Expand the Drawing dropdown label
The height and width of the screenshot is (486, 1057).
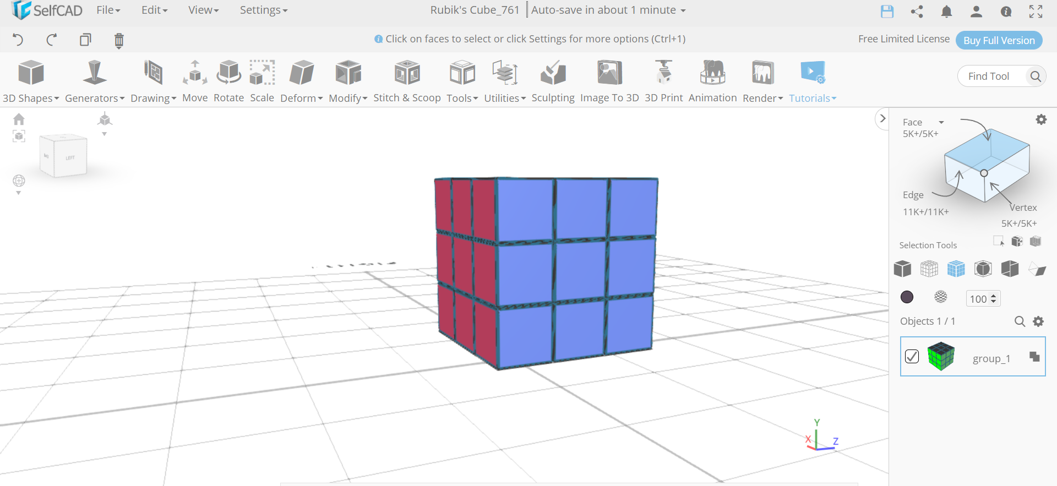click(x=153, y=98)
